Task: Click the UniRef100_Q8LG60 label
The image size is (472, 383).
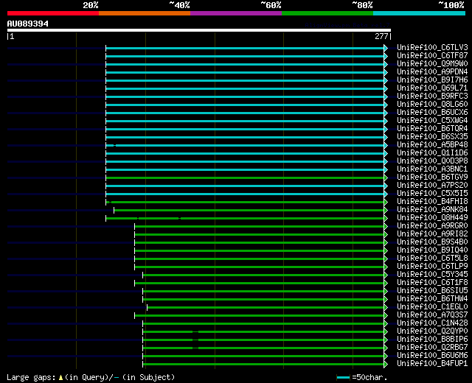Action: (432, 105)
